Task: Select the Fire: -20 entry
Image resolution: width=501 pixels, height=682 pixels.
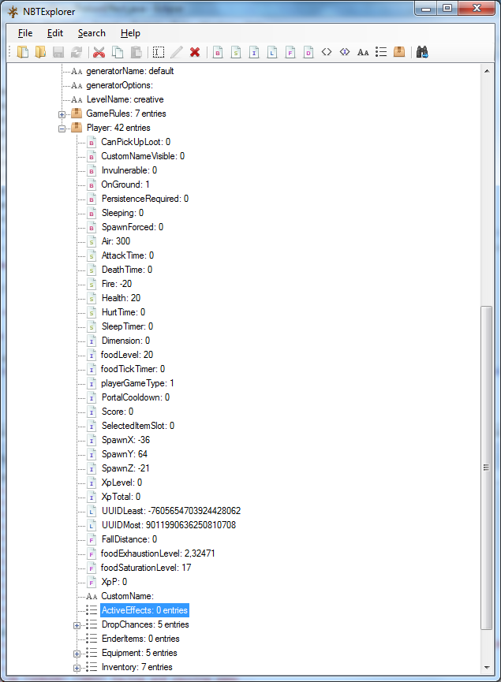Action: 117,284
